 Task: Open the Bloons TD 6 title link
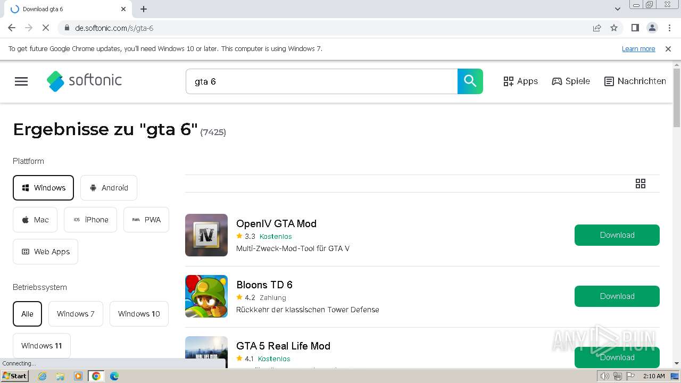pyautogui.click(x=264, y=285)
